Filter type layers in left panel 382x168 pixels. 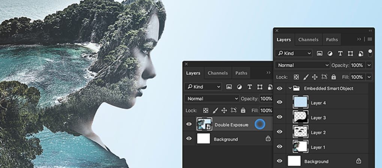(x=249, y=87)
